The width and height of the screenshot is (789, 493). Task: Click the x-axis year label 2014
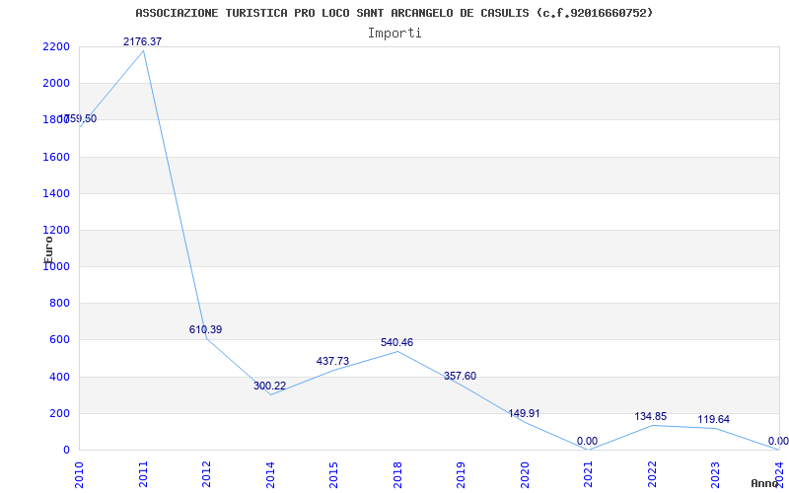pyautogui.click(x=270, y=474)
